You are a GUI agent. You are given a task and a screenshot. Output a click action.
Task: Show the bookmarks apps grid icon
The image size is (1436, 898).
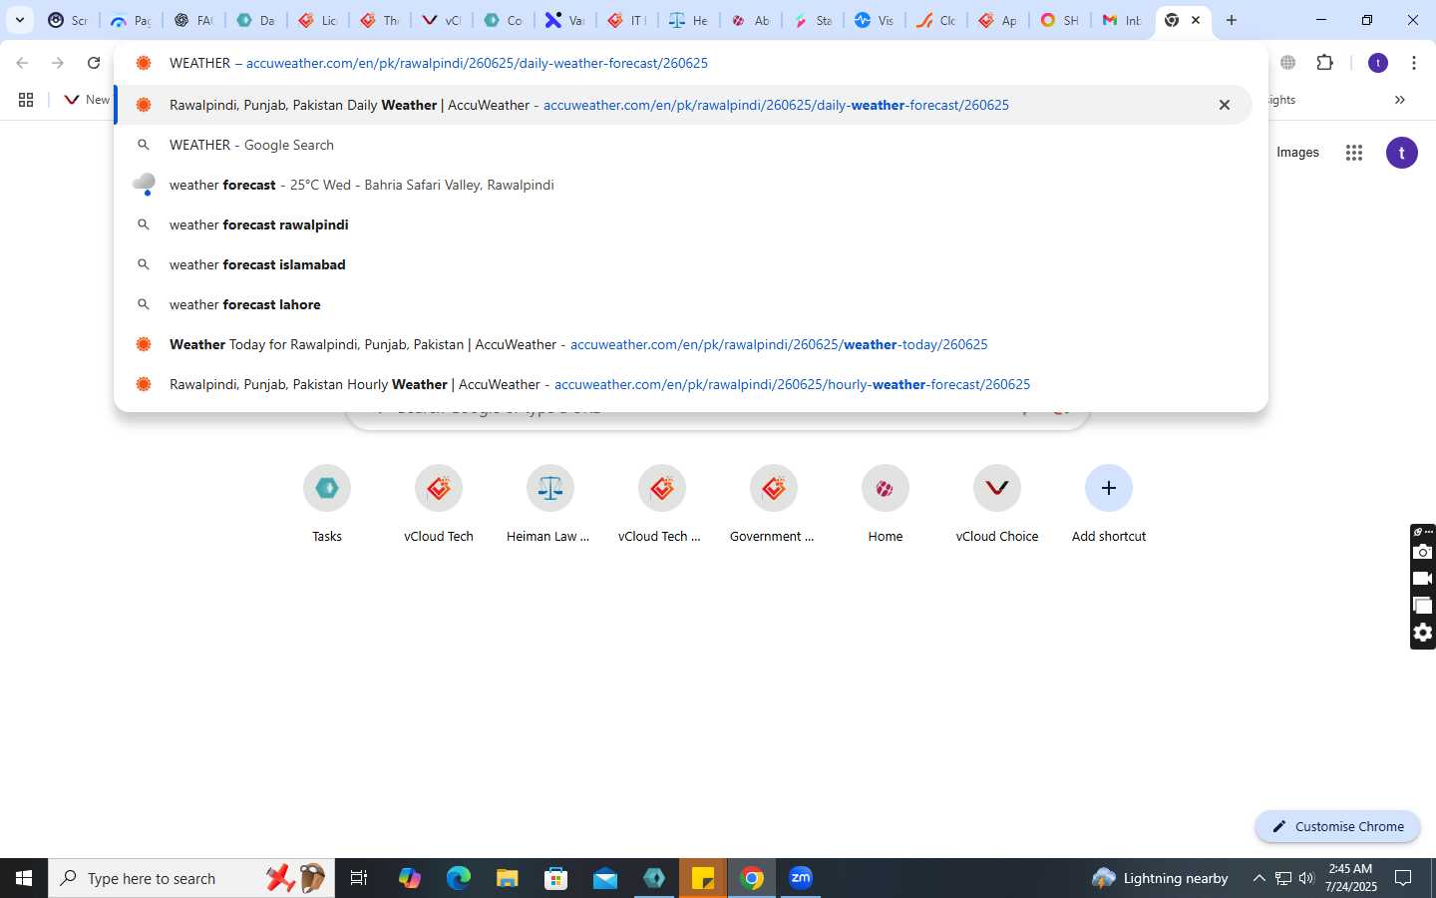click(26, 100)
